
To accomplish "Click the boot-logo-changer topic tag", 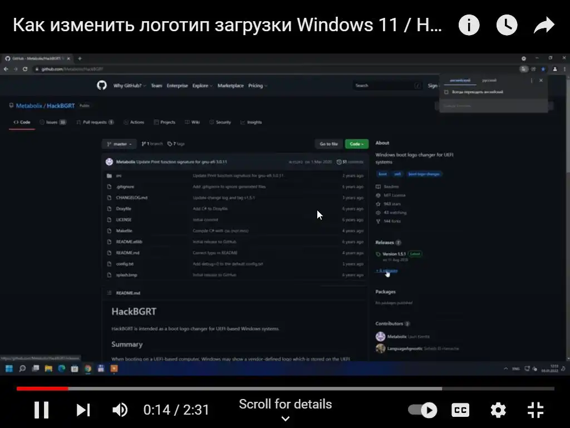I will (424, 174).
